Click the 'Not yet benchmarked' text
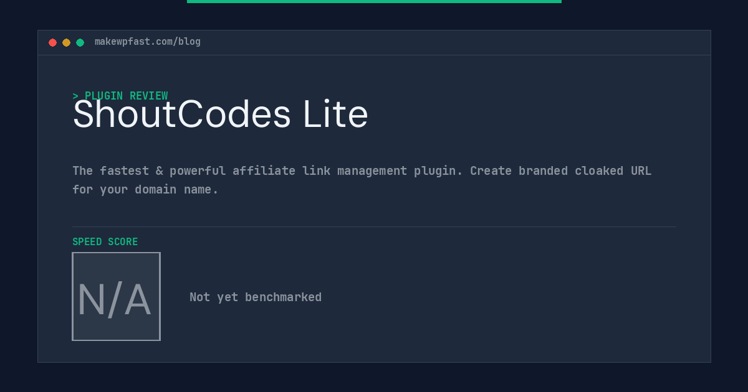The image size is (748, 392). point(256,297)
